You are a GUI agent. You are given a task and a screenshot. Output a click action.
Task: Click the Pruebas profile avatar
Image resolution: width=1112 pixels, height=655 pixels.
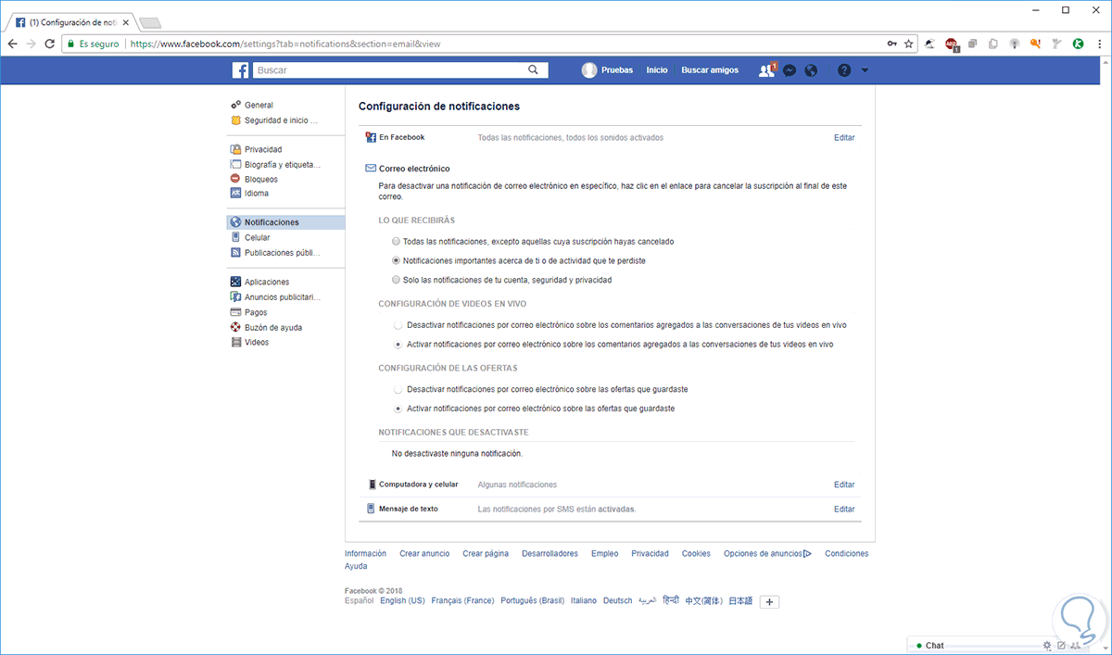click(588, 70)
